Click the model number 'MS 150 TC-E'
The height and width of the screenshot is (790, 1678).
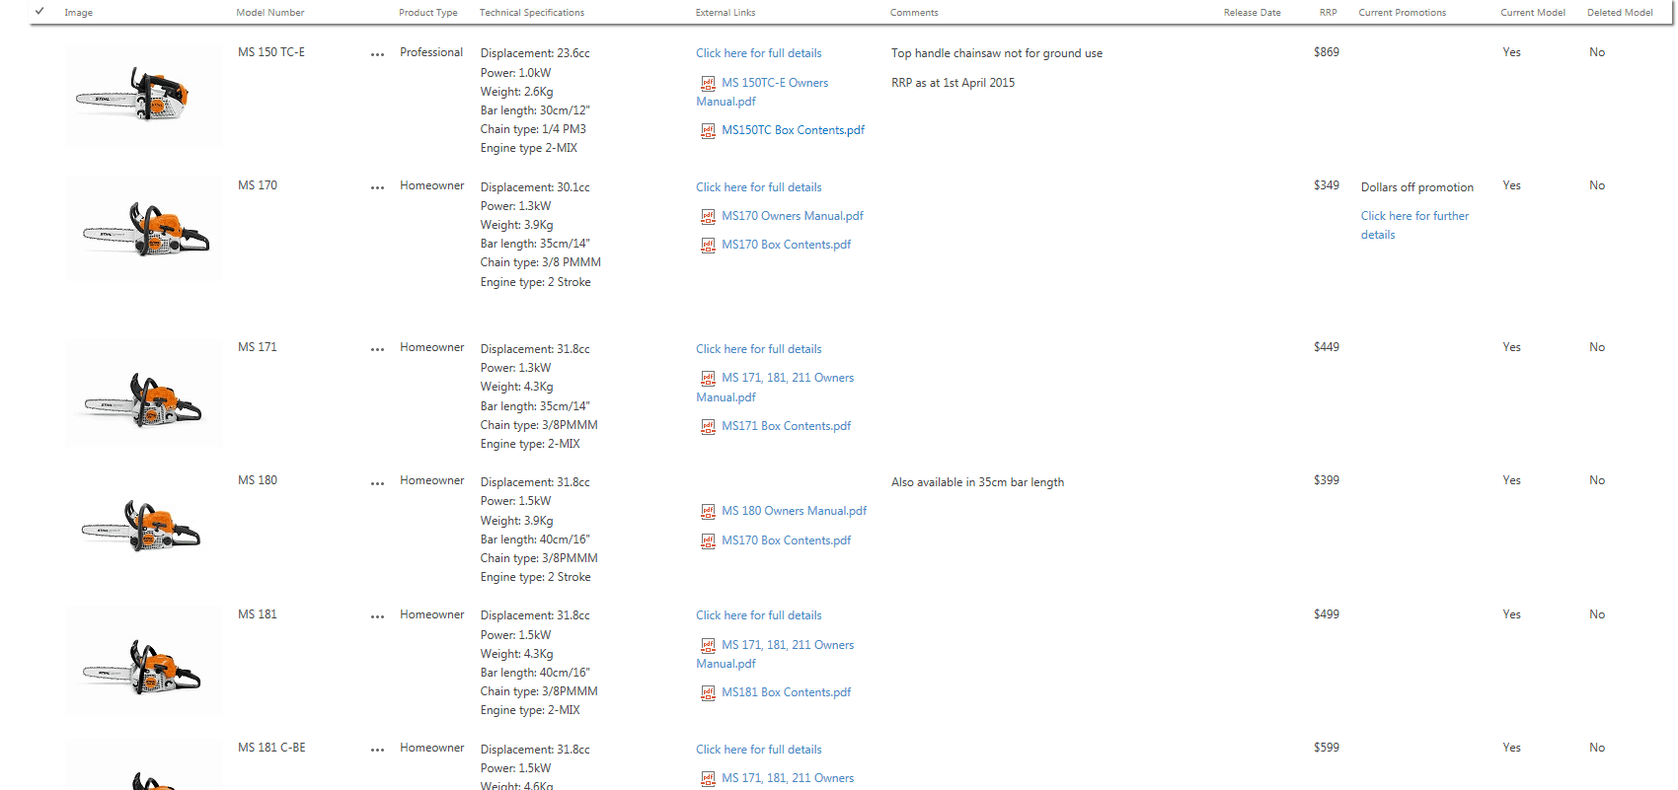point(271,52)
